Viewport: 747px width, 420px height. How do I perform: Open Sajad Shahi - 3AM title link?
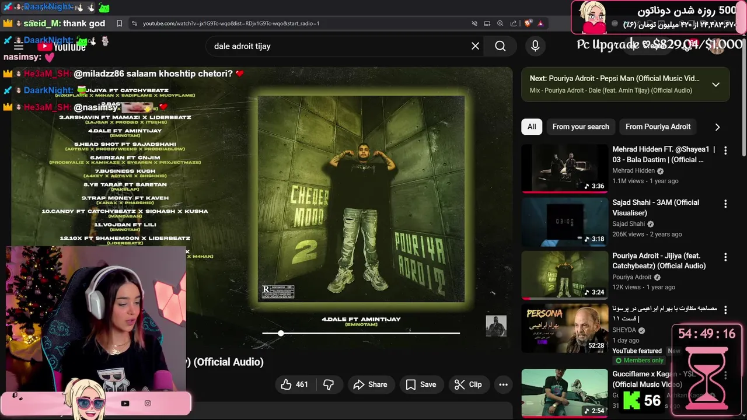pyautogui.click(x=655, y=208)
